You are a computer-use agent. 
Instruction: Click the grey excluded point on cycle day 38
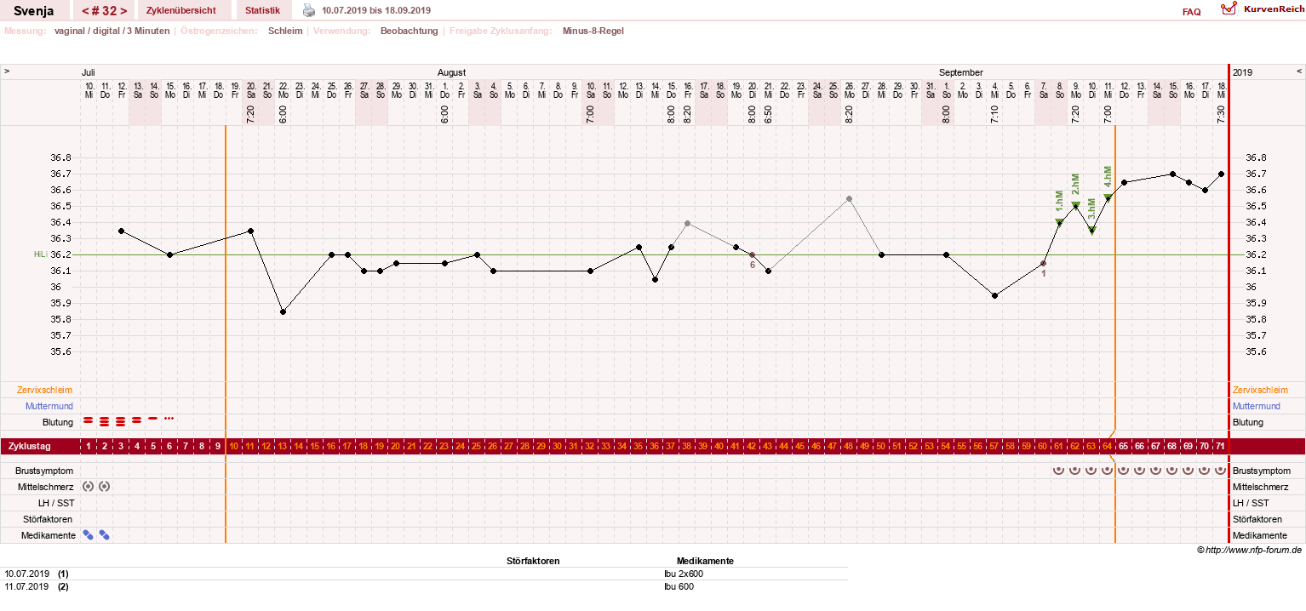click(x=687, y=223)
